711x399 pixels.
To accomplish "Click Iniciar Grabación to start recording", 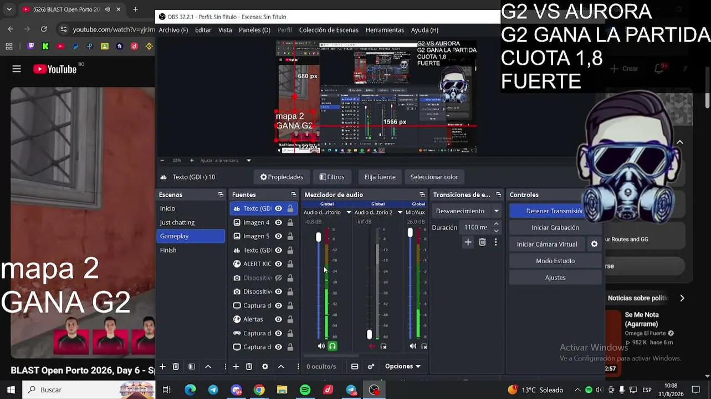I will (555, 227).
